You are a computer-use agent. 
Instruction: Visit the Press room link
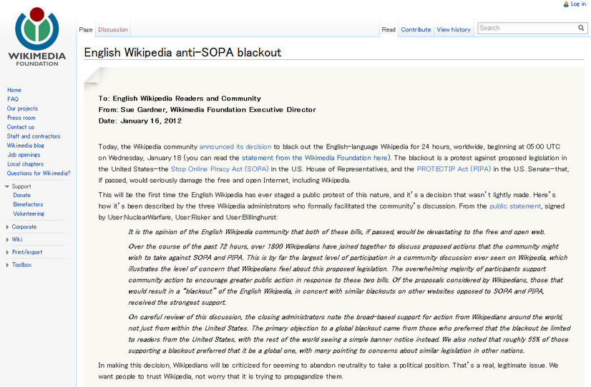pos(21,118)
